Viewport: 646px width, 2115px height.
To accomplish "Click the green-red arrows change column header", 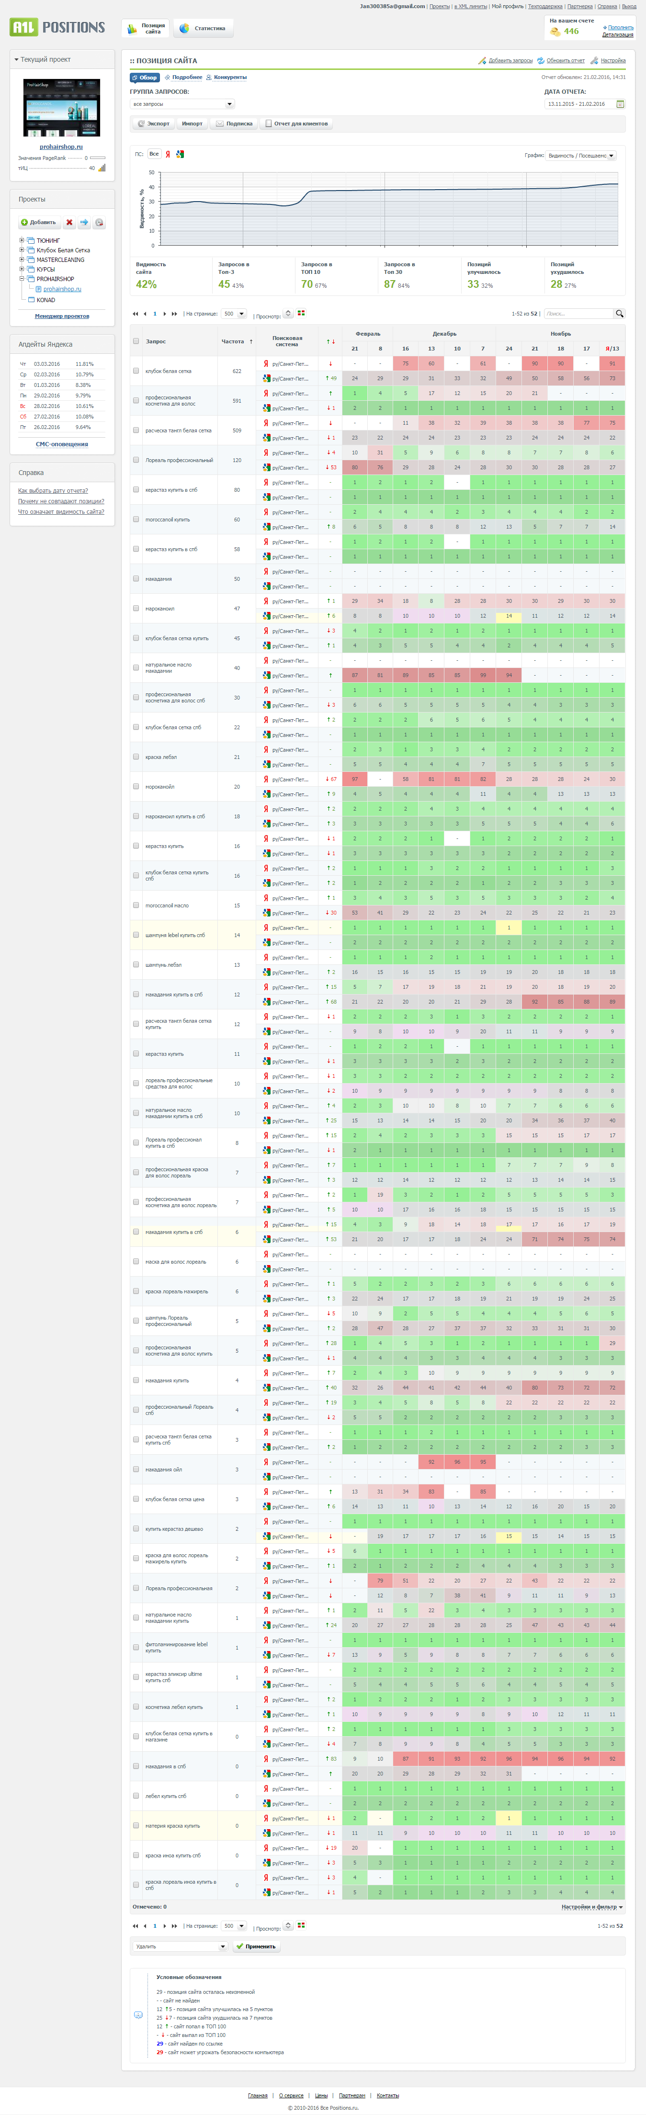I will pos(331,341).
